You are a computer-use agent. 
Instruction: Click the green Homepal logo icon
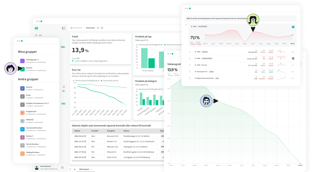tap(36, 28)
